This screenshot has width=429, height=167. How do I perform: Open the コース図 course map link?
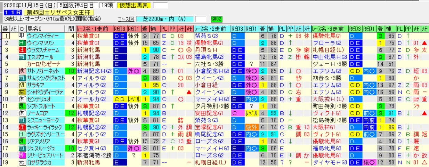126,18
